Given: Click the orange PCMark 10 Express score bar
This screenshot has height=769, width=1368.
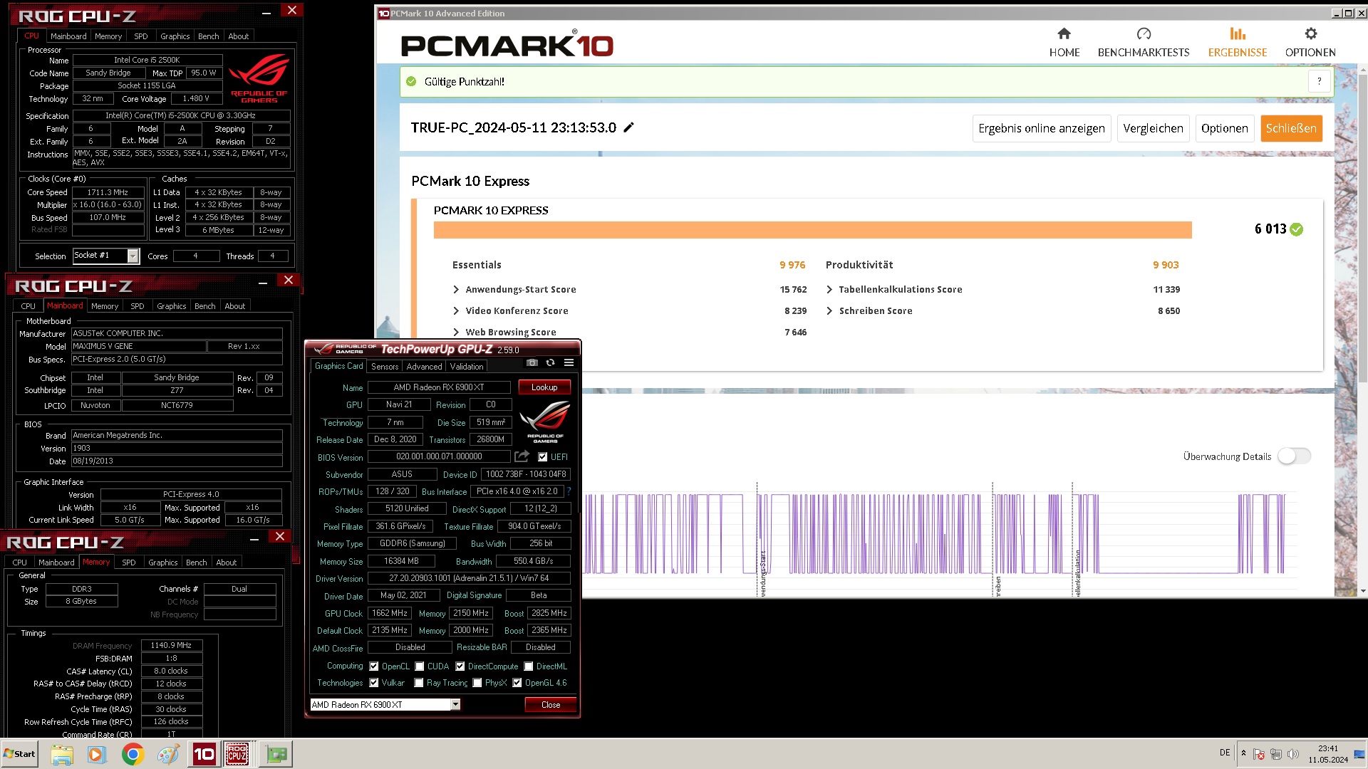Looking at the screenshot, I should 812,229.
